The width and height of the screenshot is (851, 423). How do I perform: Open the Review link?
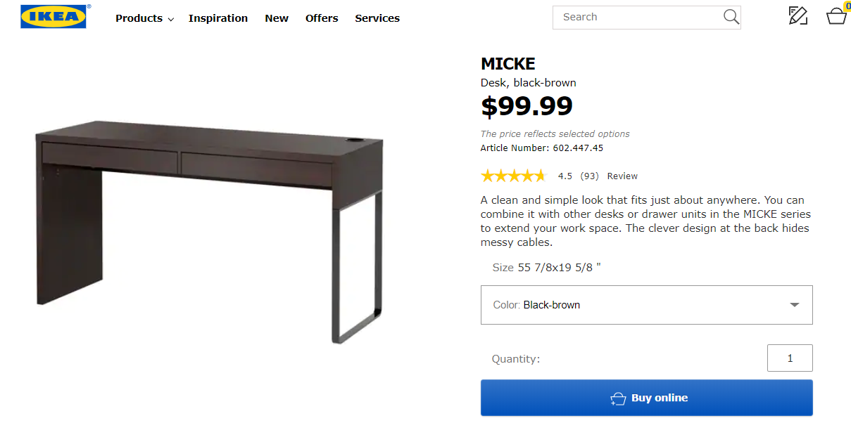pos(622,176)
